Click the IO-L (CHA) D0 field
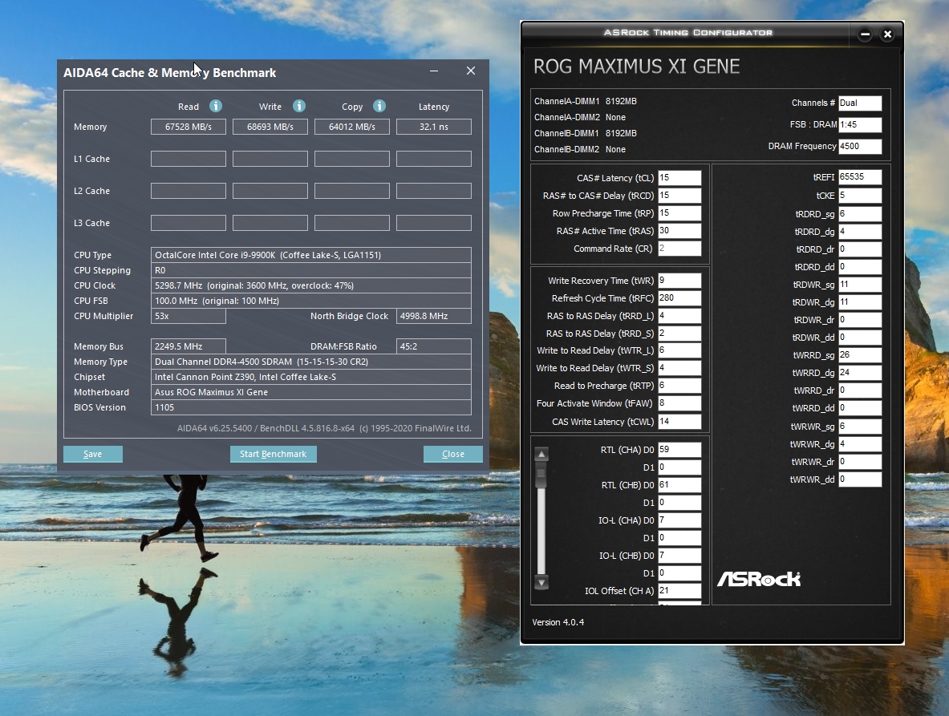Image resolution: width=949 pixels, height=716 pixels. coord(679,520)
